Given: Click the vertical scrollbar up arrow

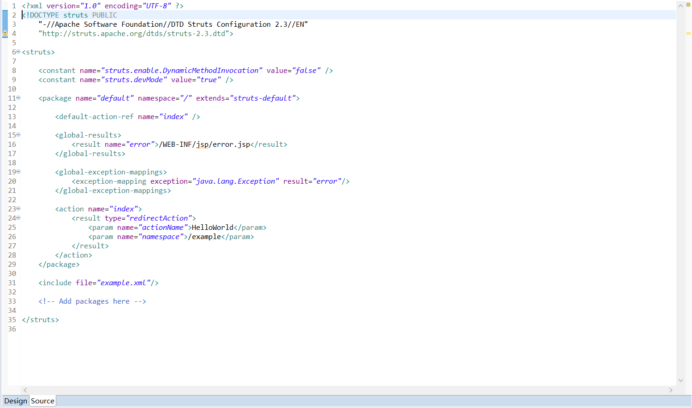Looking at the screenshot, I should click(680, 6).
